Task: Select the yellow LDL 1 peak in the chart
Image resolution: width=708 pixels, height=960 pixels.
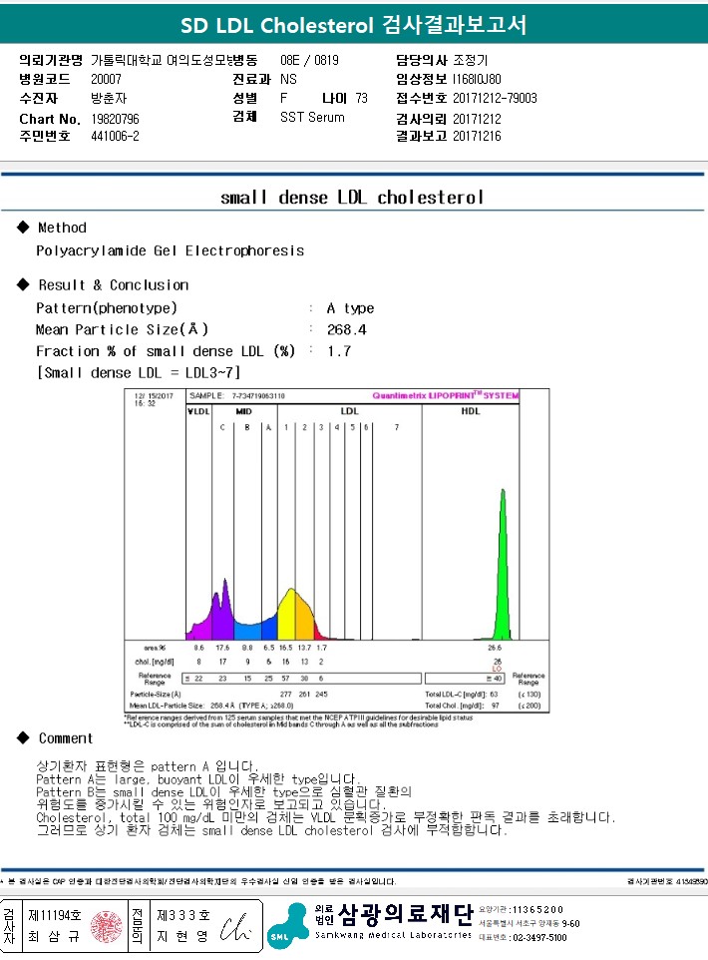Action: click(x=287, y=615)
